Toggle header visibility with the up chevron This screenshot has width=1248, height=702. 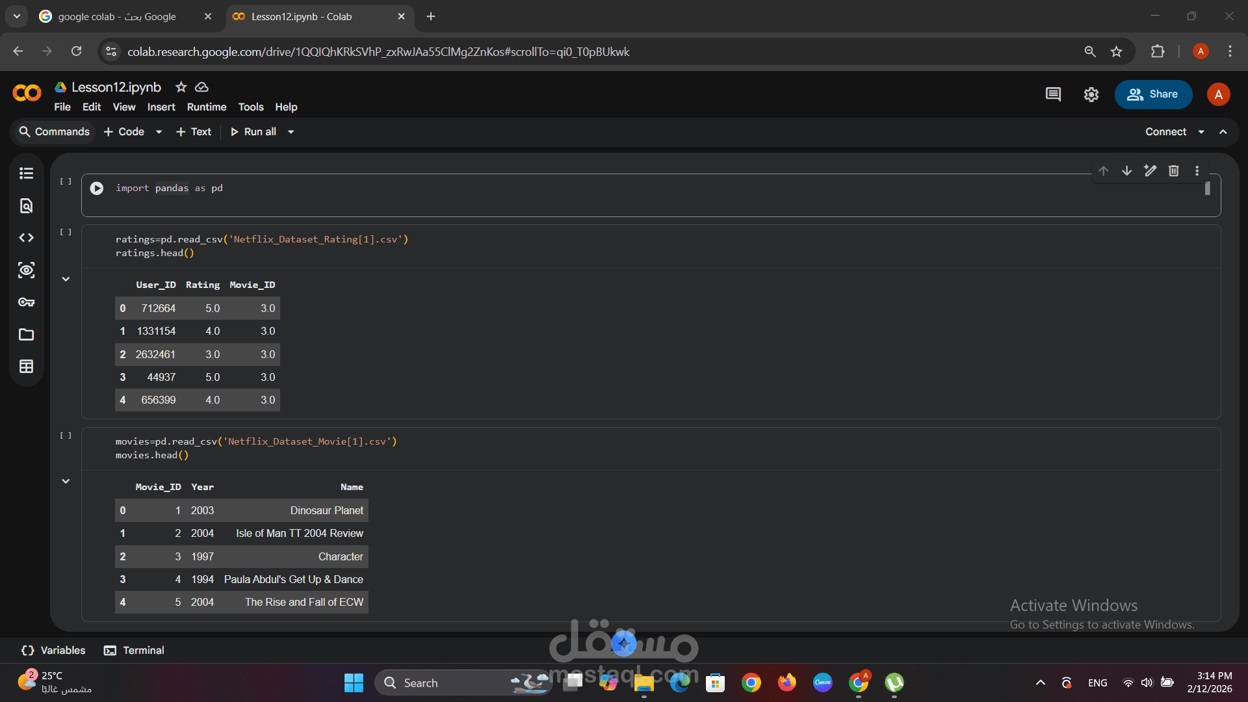coord(1223,132)
